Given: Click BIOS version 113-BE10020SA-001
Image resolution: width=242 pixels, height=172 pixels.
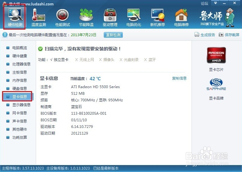Looking at the screenshot, I should [89, 113].
